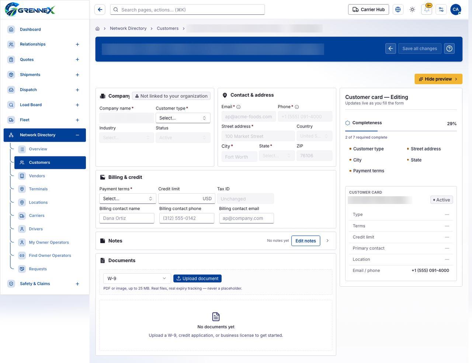Click the Customers breadcrumb link
Screen dimensions: 472x363
click(167, 28)
